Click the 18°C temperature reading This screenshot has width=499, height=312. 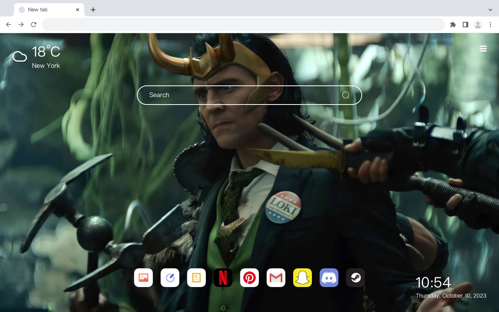tap(46, 52)
